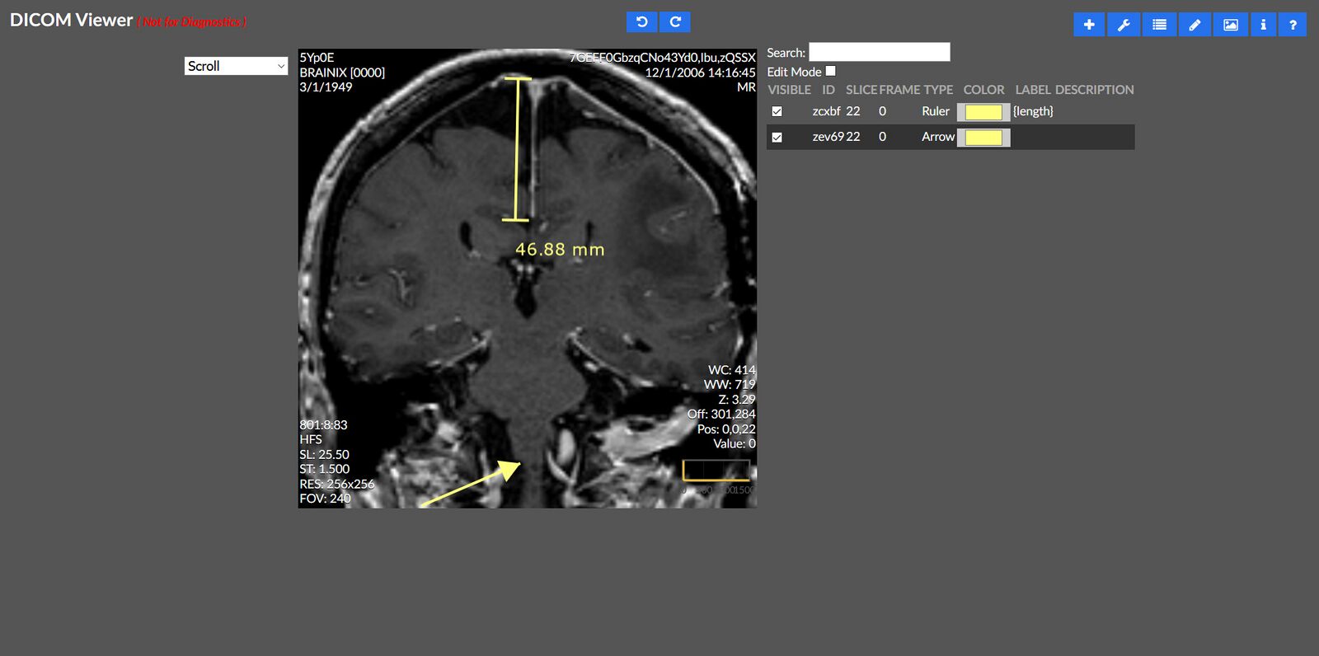Viewport: 1319px width, 656px height.
Task: Click the 46.88 mm measurement label
Action: (x=560, y=250)
